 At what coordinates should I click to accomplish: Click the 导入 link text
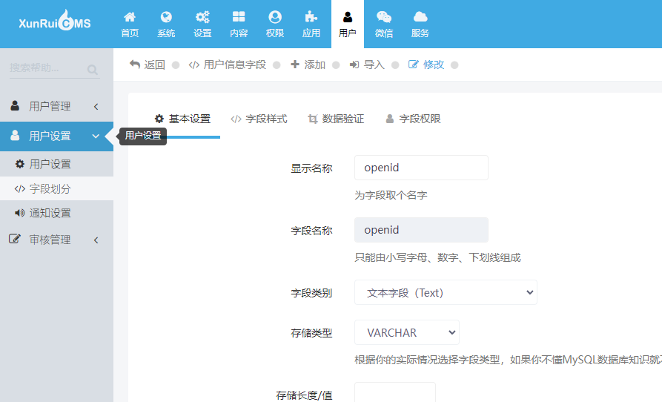[x=374, y=65]
